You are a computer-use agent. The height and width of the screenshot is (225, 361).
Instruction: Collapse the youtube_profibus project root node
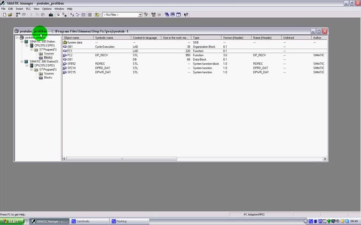click(17, 37)
